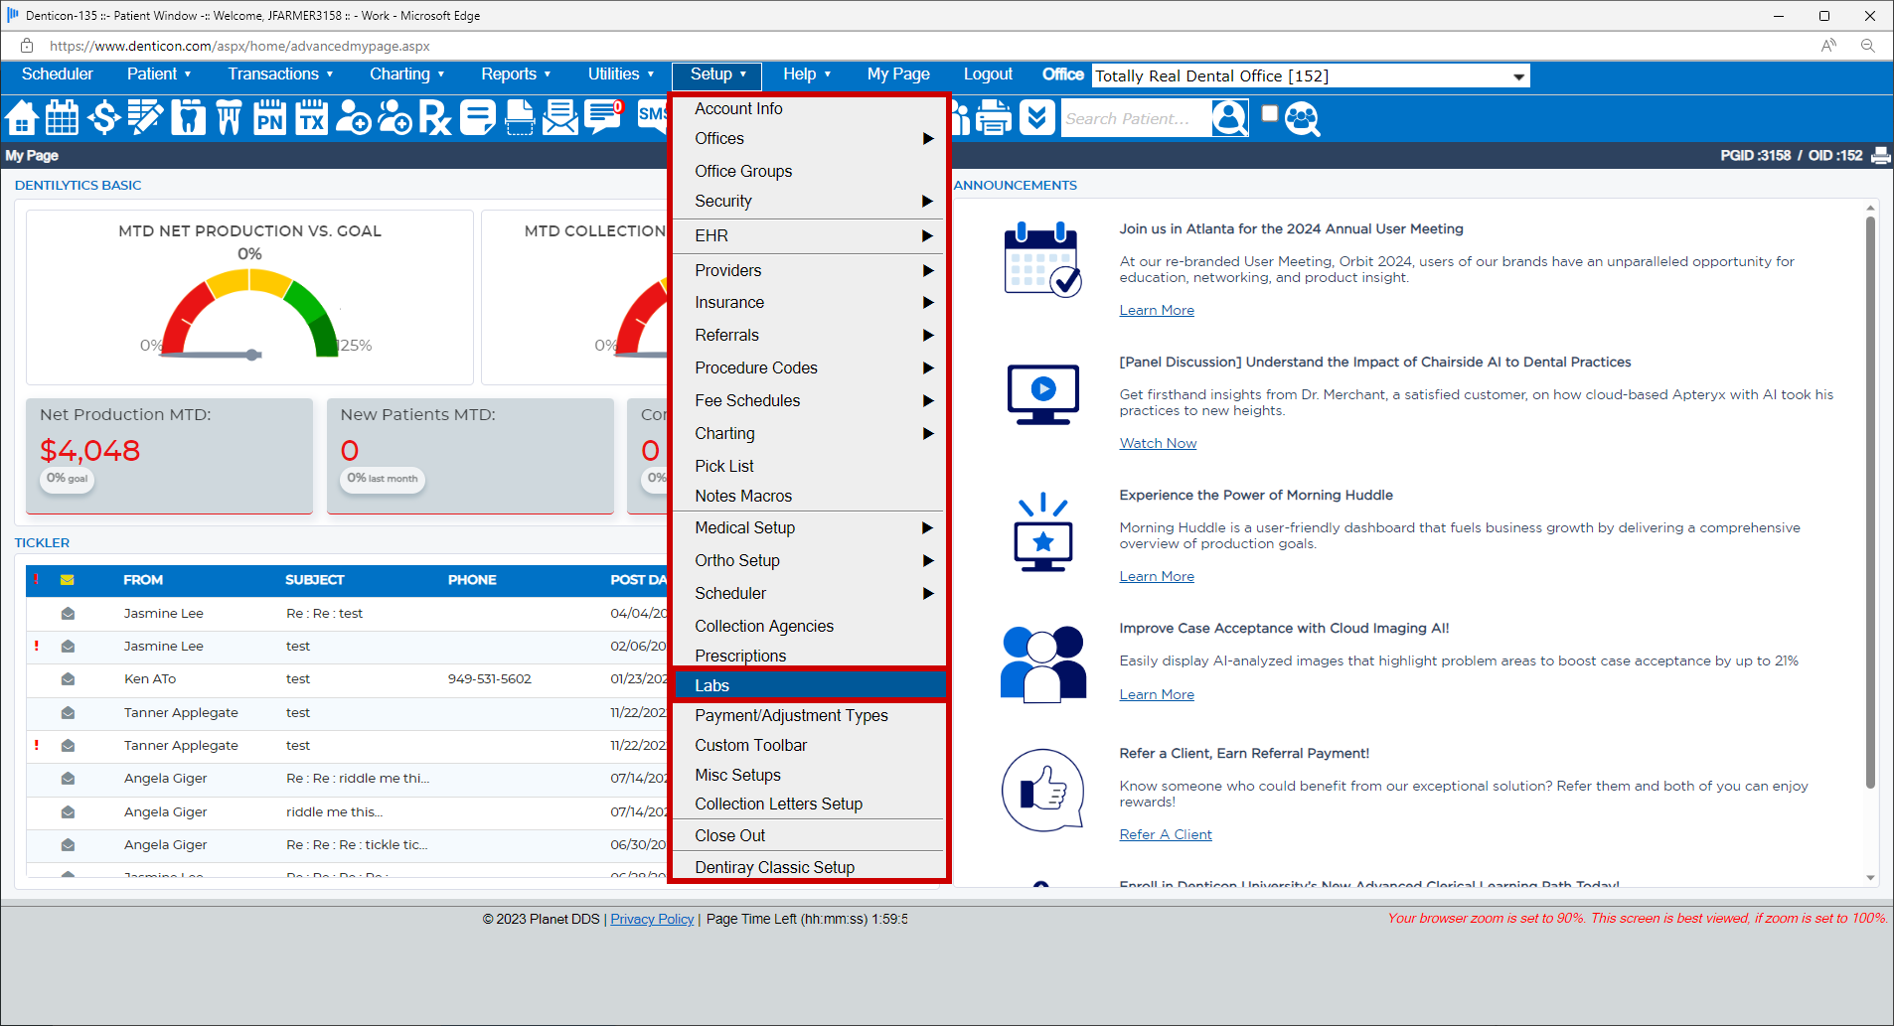Click Learn More under Annual User Meeting
The width and height of the screenshot is (1894, 1026).
point(1157,311)
